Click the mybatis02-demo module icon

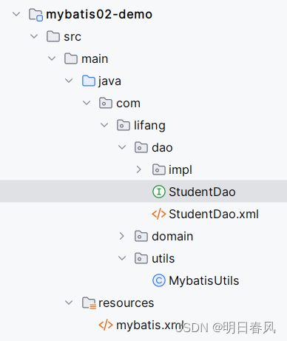[x=36, y=15]
